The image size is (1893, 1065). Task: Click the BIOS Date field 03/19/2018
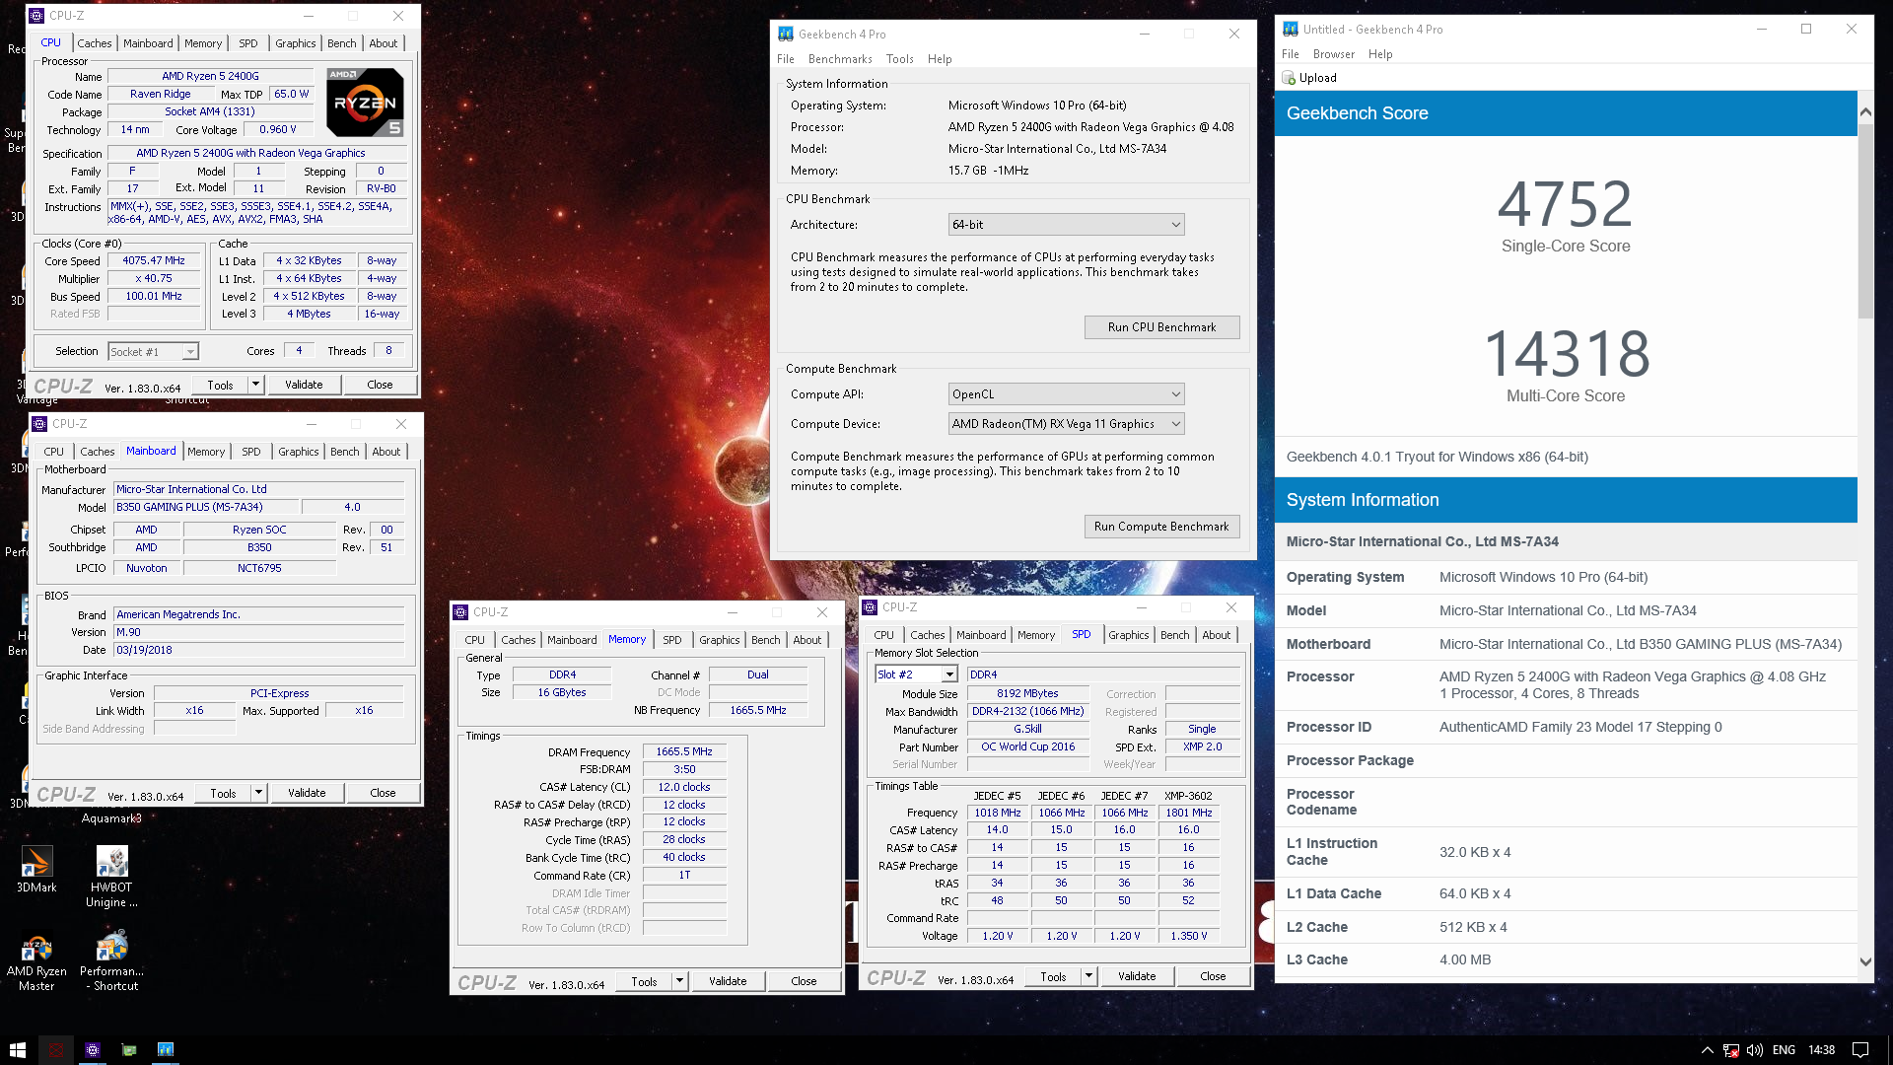(258, 651)
